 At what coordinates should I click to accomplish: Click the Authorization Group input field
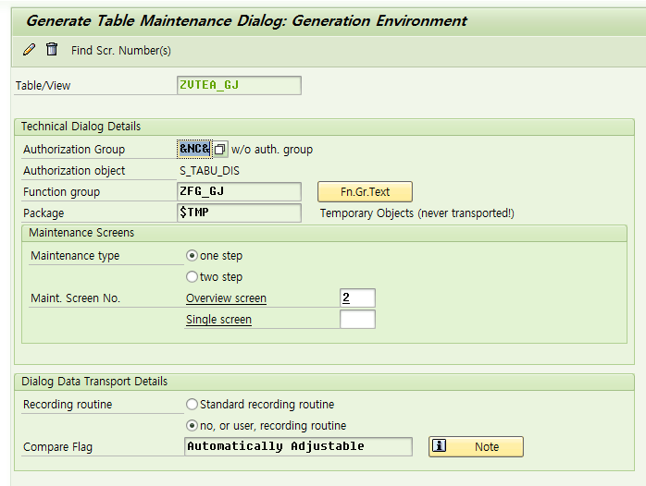pos(195,149)
